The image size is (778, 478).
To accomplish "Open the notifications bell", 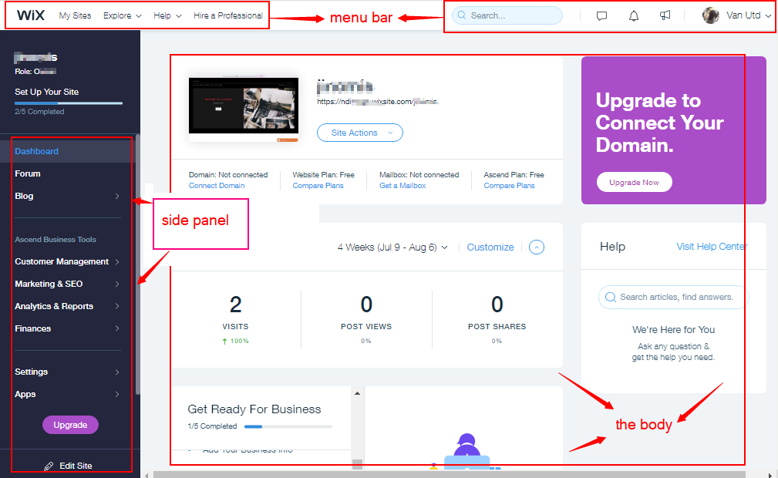I will (634, 16).
